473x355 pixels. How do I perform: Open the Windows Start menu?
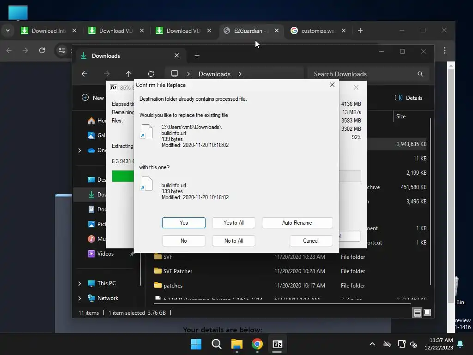click(x=196, y=344)
